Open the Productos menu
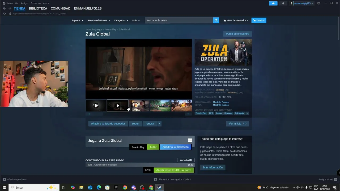Viewport: 340px width, 191px height. pyautogui.click(x=36, y=3)
